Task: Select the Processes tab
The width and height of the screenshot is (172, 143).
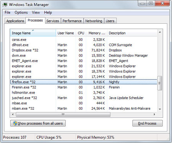Action: tap(35, 20)
